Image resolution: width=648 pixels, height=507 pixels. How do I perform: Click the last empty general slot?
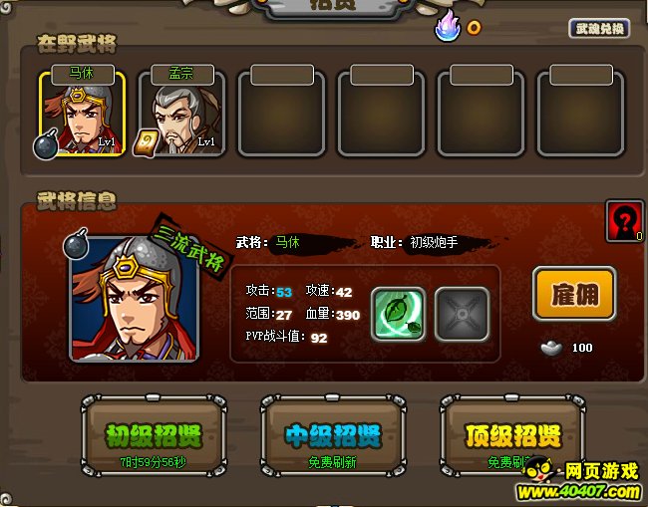coord(580,111)
